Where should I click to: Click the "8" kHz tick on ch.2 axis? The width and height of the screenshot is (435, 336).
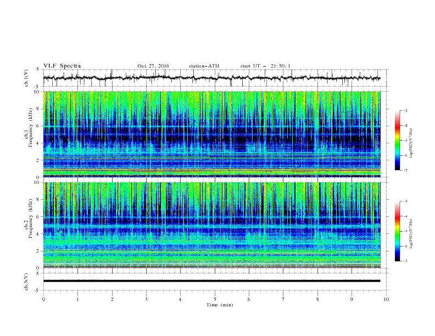pyautogui.click(x=39, y=200)
